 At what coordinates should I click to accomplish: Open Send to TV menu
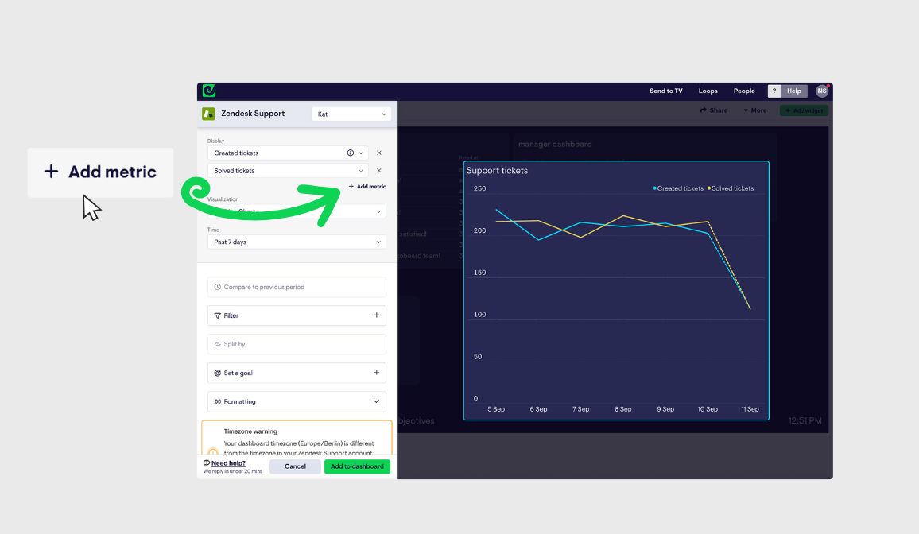[666, 91]
